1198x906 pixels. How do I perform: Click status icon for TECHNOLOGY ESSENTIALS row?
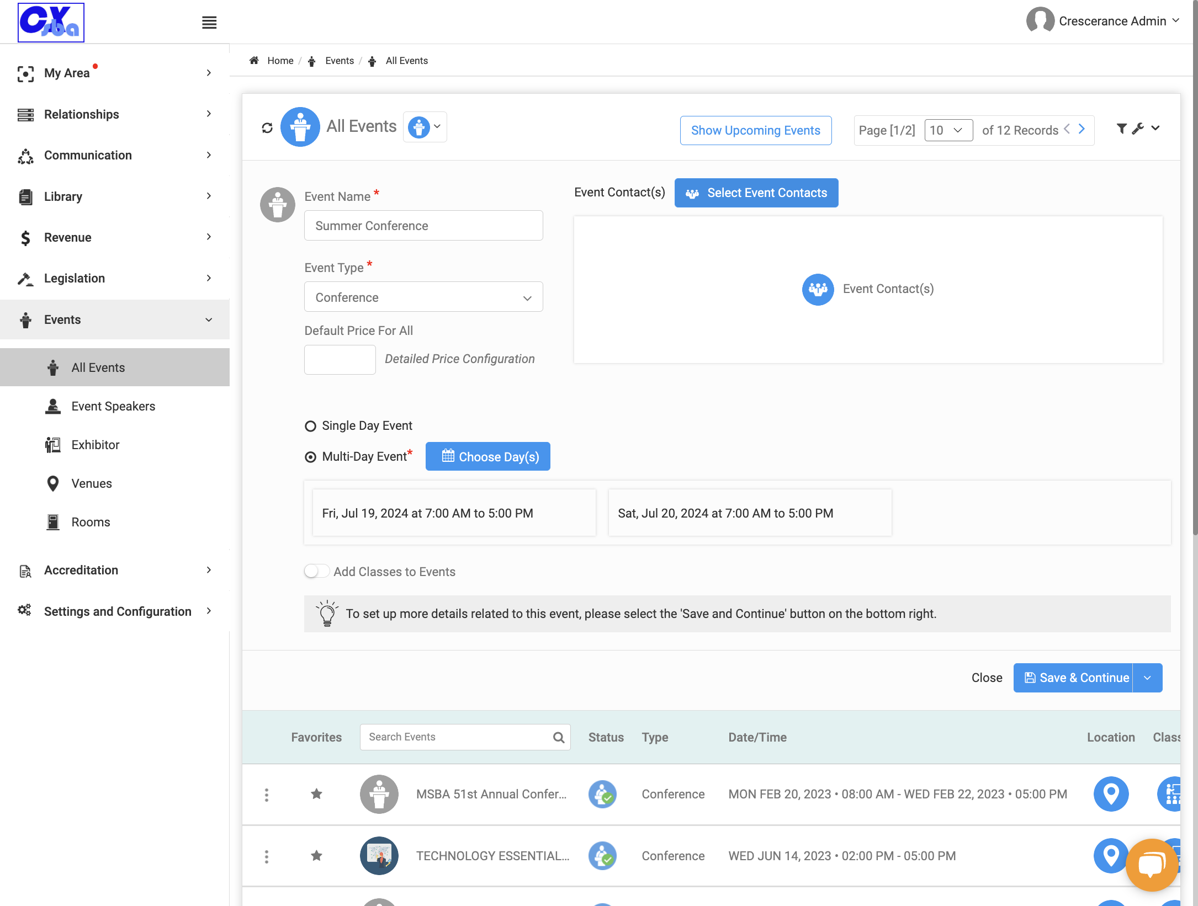(x=602, y=856)
